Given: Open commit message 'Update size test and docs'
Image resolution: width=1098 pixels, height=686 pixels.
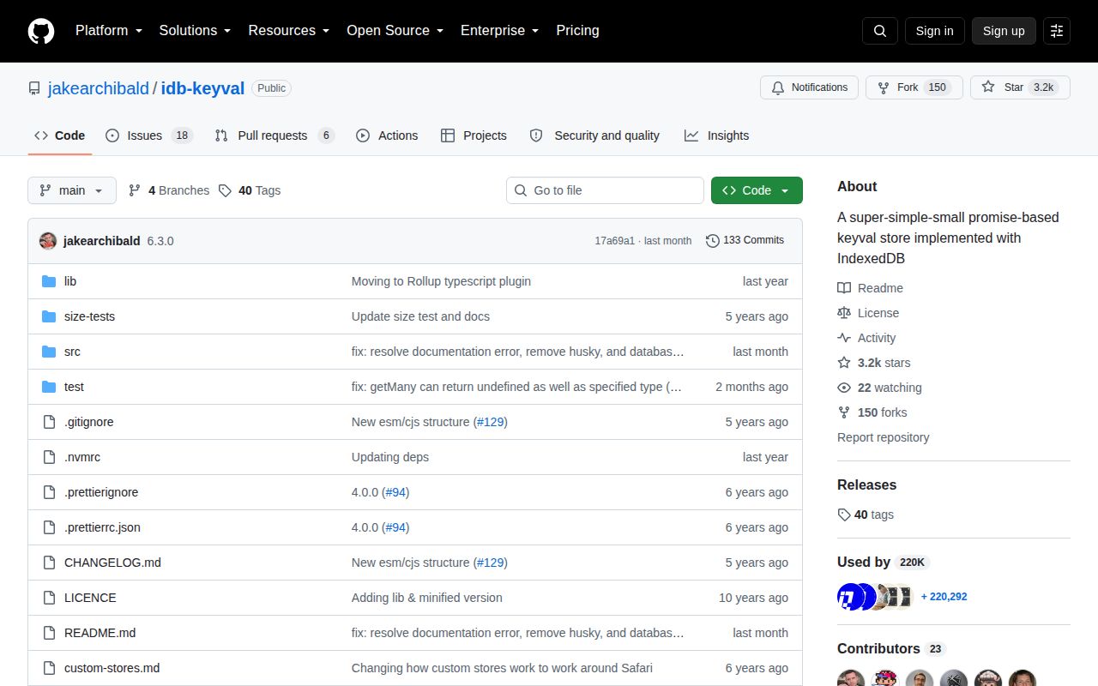Looking at the screenshot, I should point(420,316).
